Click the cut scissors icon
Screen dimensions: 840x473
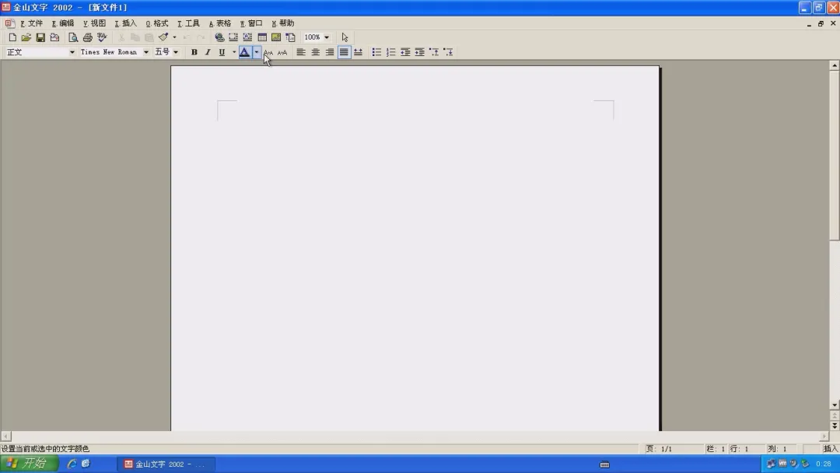[121, 37]
